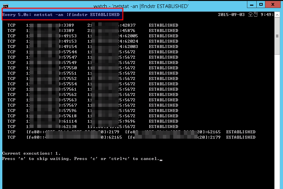Click the 'Every 5.0s: netstat -an' header line
The height and width of the screenshot is (189, 283).
point(61,15)
